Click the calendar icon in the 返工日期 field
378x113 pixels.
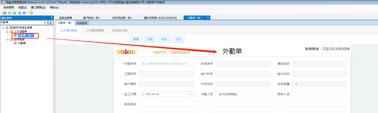(x=143, y=94)
